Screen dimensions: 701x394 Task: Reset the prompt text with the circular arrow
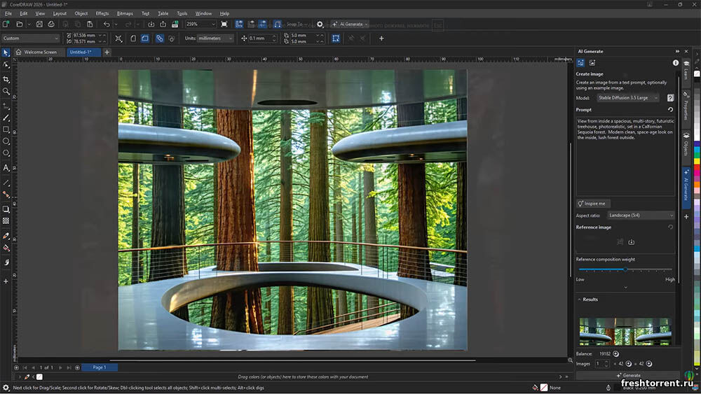coord(671,110)
